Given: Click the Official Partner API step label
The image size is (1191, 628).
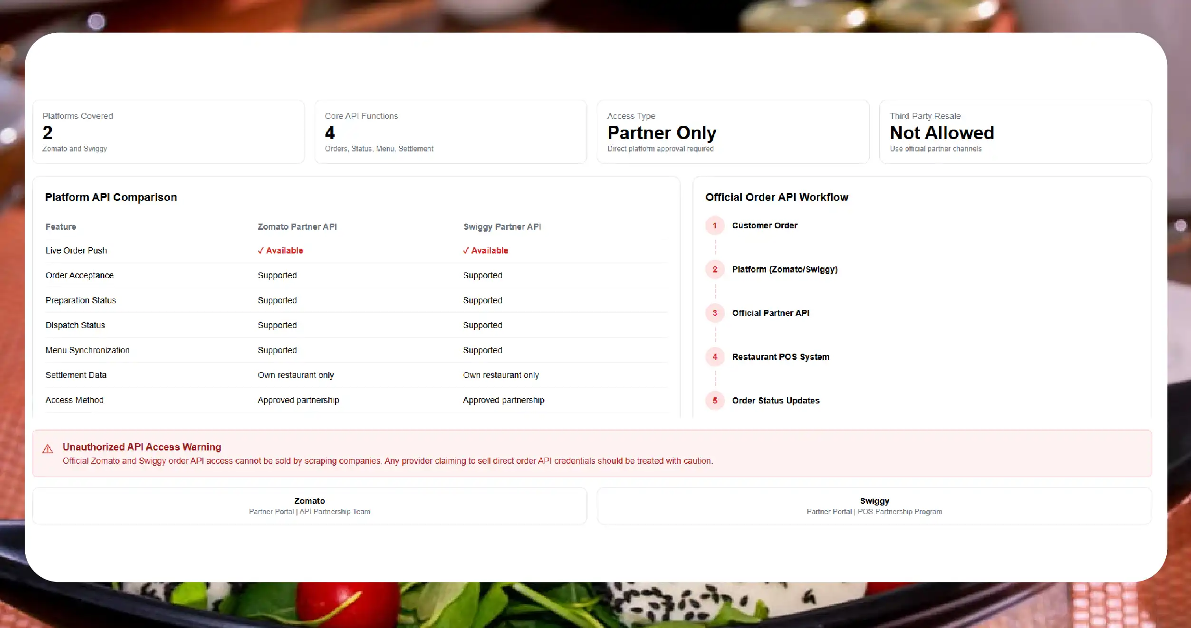Looking at the screenshot, I should [x=770, y=313].
